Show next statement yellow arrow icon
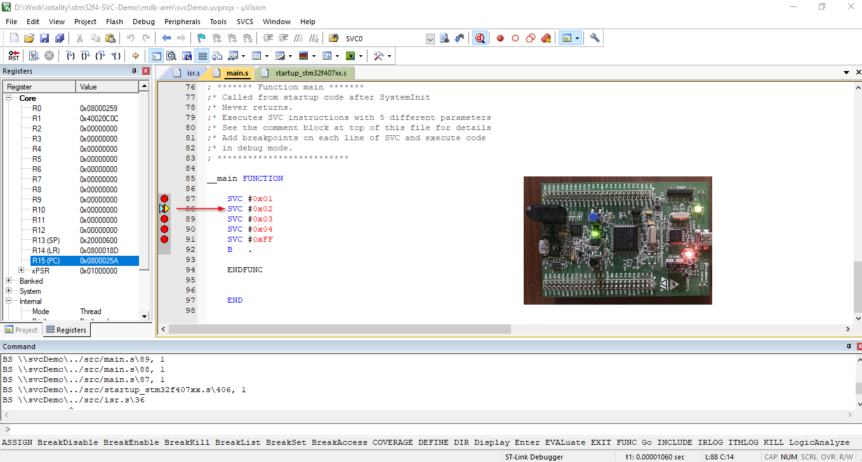This screenshot has width=862, height=462. pyautogui.click(x=135, y=56)
